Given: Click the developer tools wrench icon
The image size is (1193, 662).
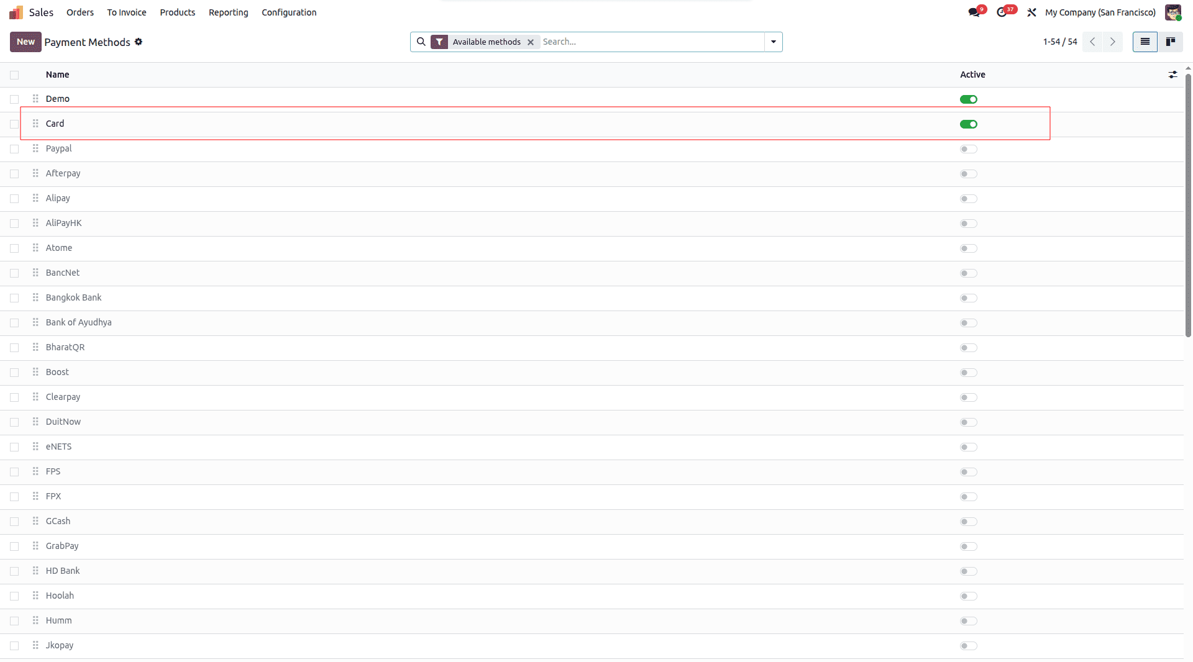Looking at the screenshot, I should [1031, 12].
